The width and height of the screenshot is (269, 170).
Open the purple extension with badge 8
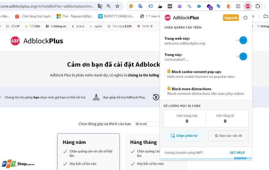coord(209,7)
